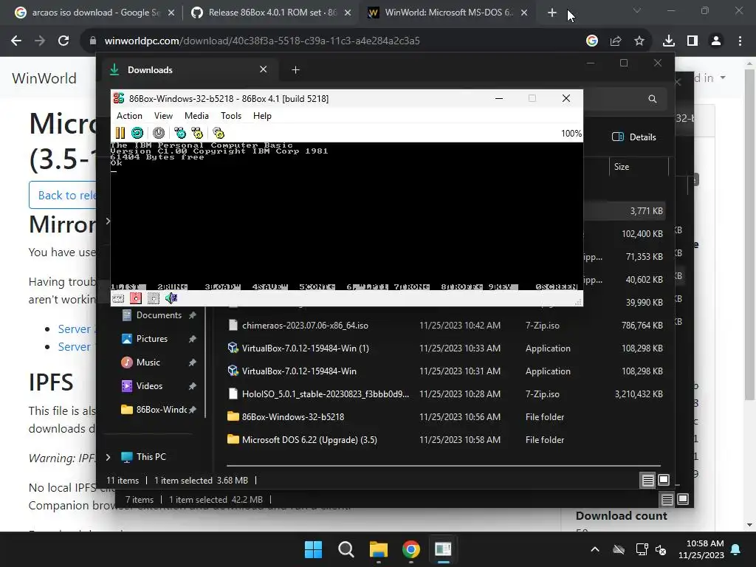Switch to large icons view in front Explorer
This screenshot has width=756, height=567.
click(664, 480)
